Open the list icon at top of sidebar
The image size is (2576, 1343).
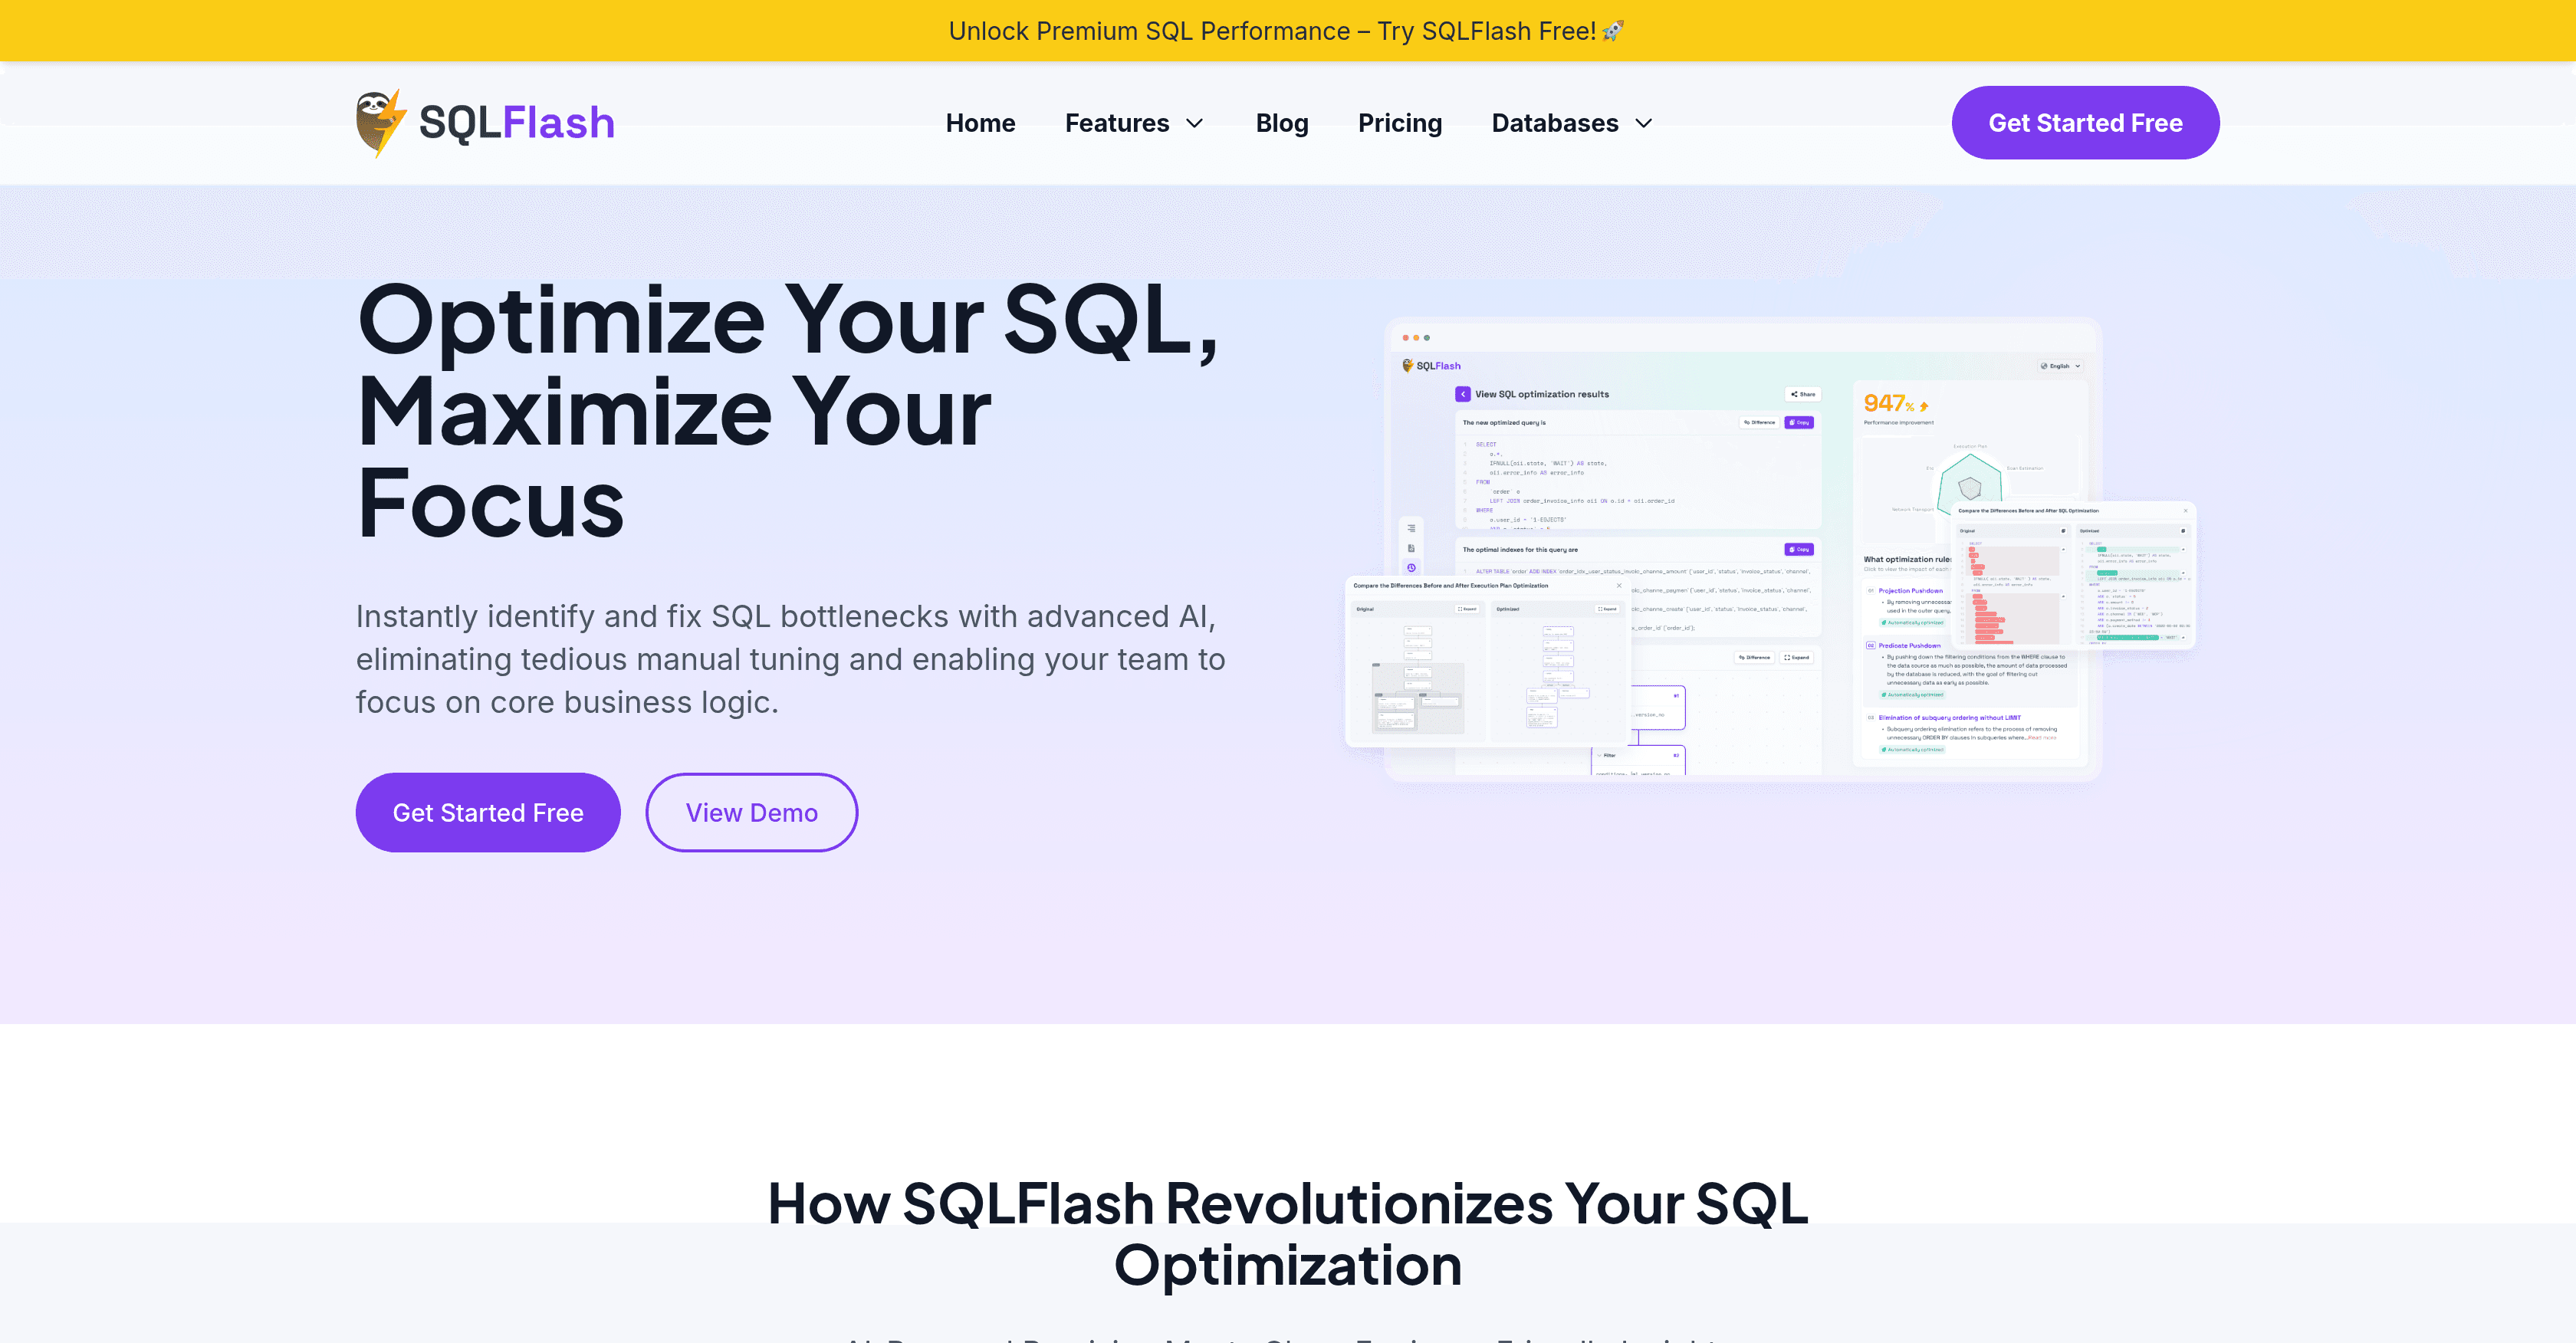point(1411,529)
